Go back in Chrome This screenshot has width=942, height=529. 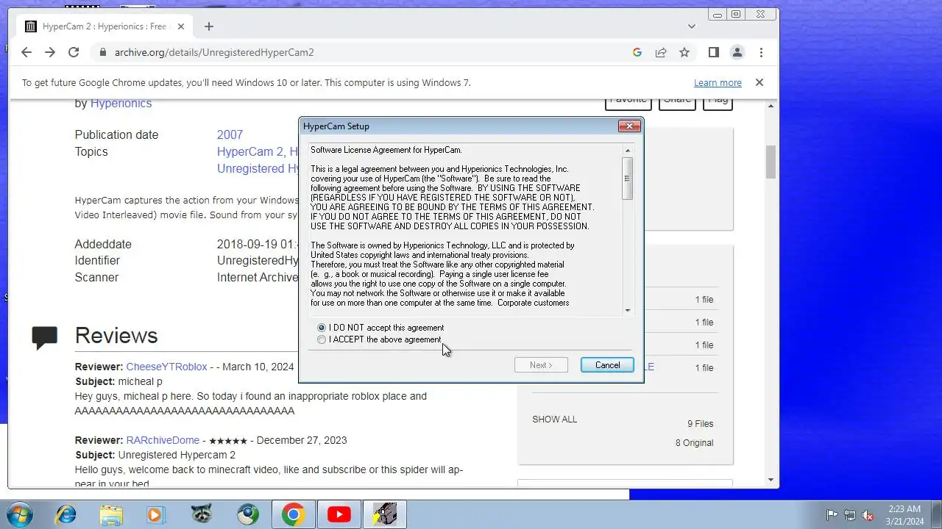click(26, 52)
